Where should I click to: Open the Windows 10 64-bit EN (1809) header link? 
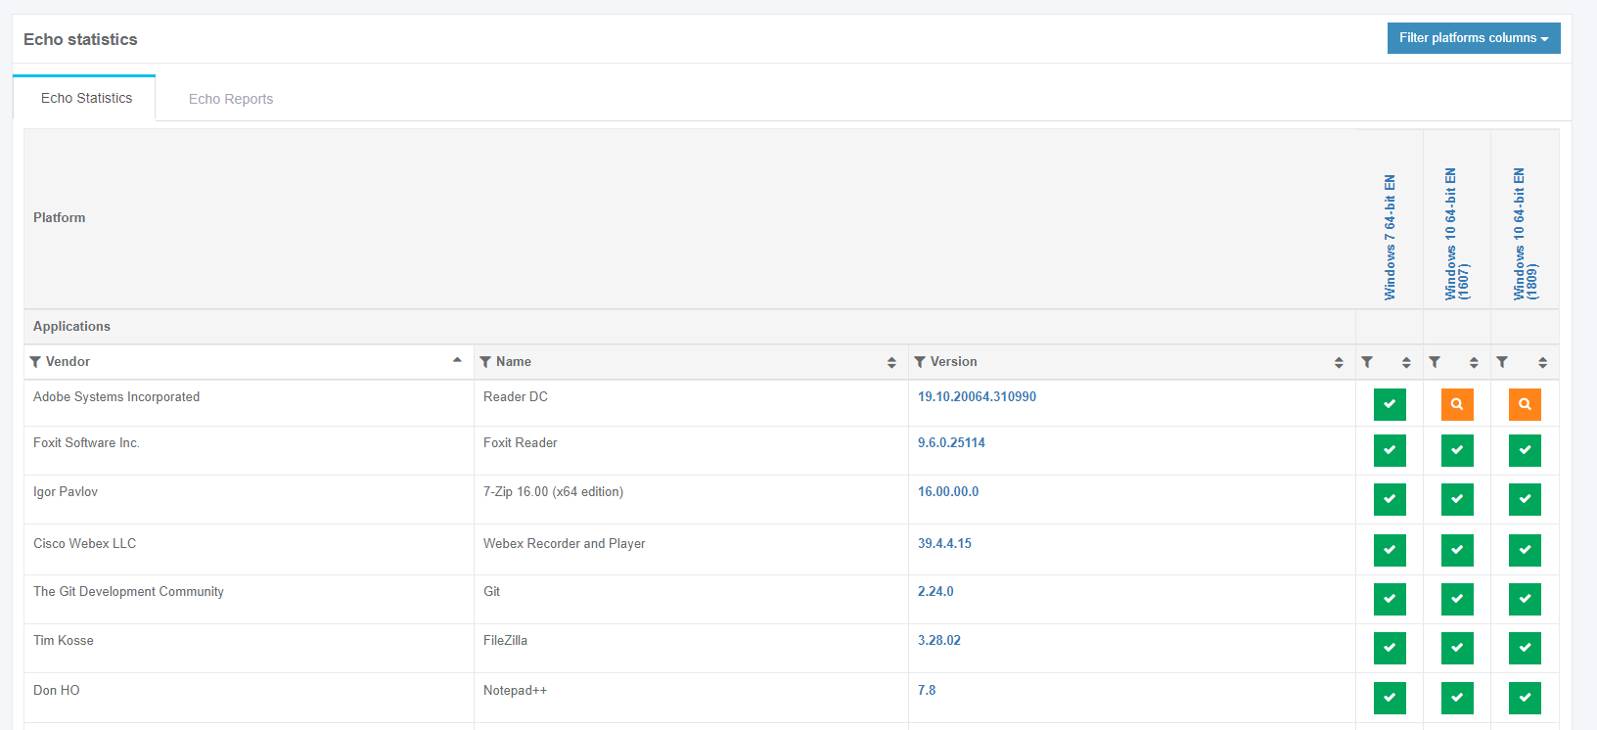coord(1525,234)
